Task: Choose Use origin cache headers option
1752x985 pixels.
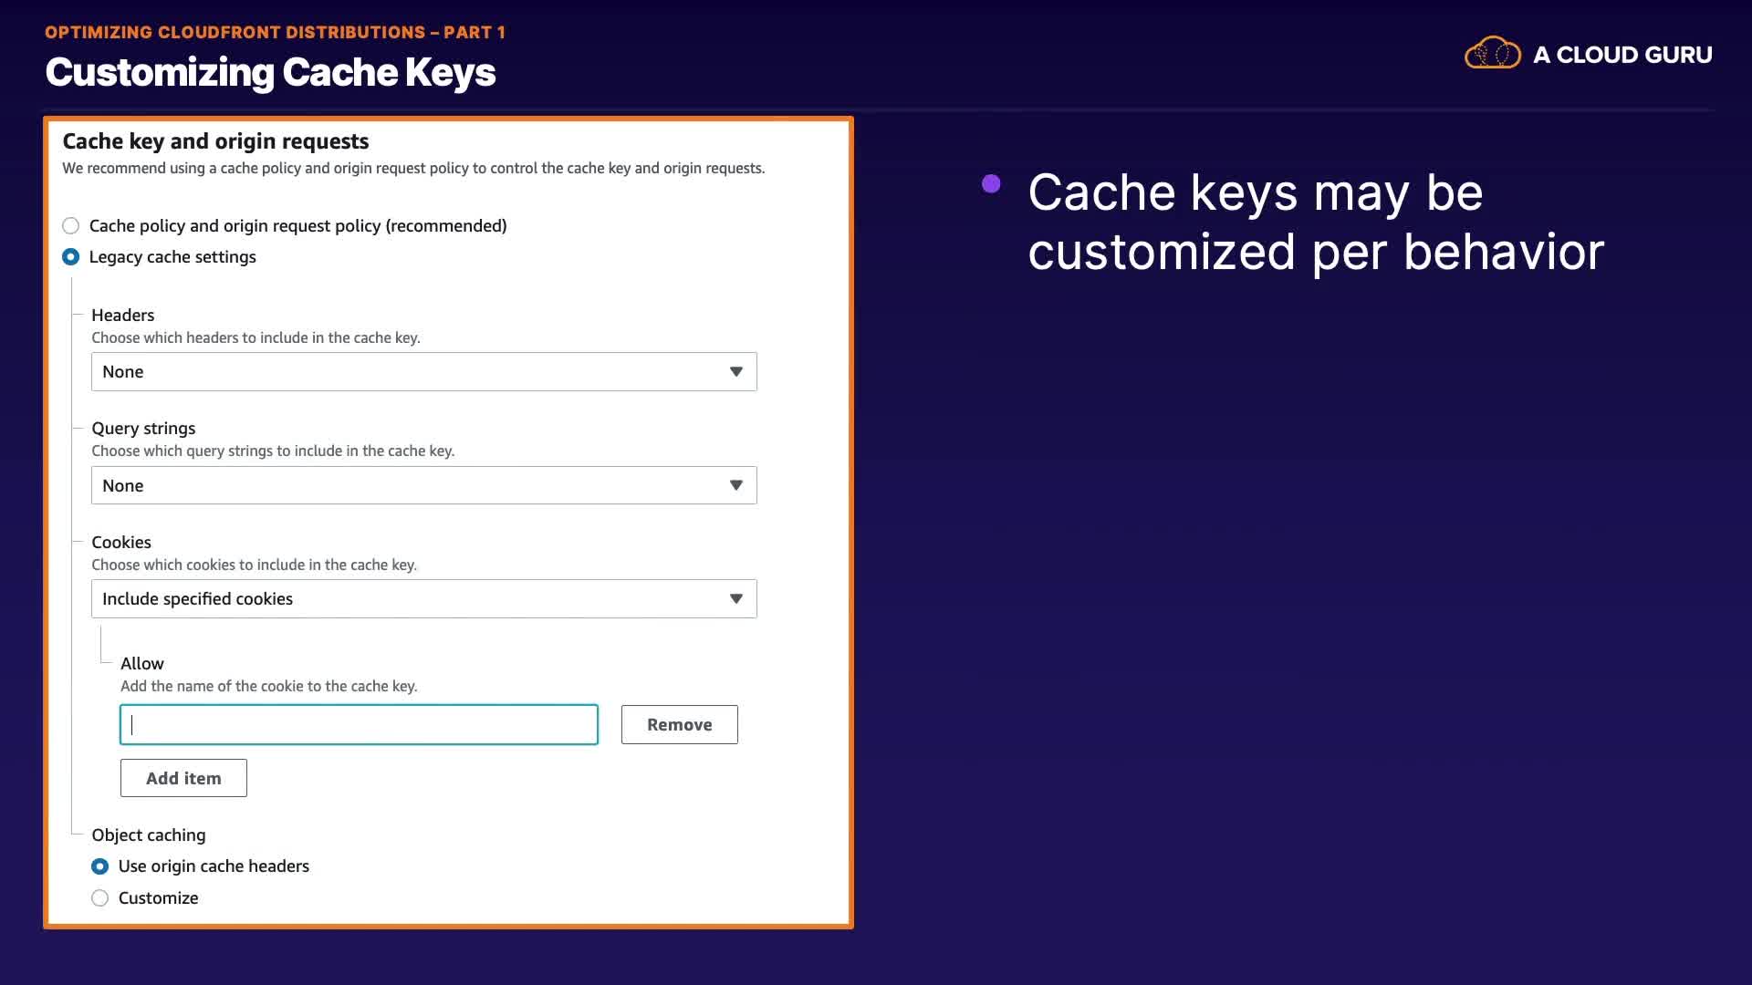Action: point(100,866)
